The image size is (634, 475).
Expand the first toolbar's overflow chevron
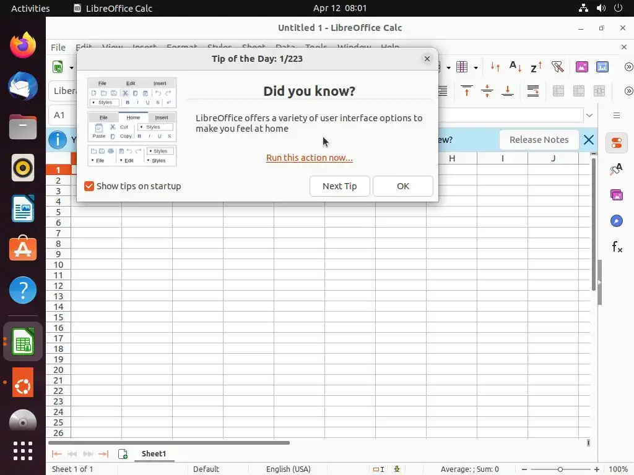pyautogui.click(x=628, y=67)
